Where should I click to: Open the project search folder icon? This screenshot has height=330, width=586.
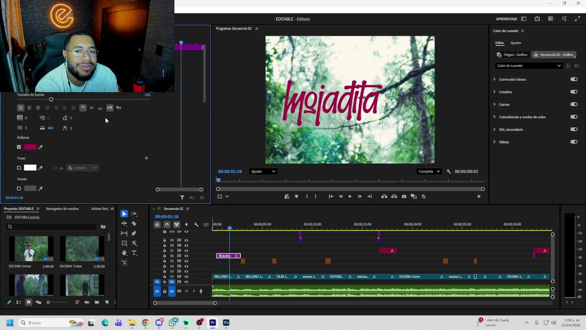[x=103, y=226]
